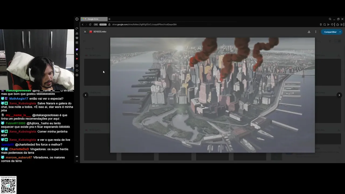Open the extensions icon in browser toolbar
Image resolution: width=345 pixels, height=194 pixels.
coord(338,25)
